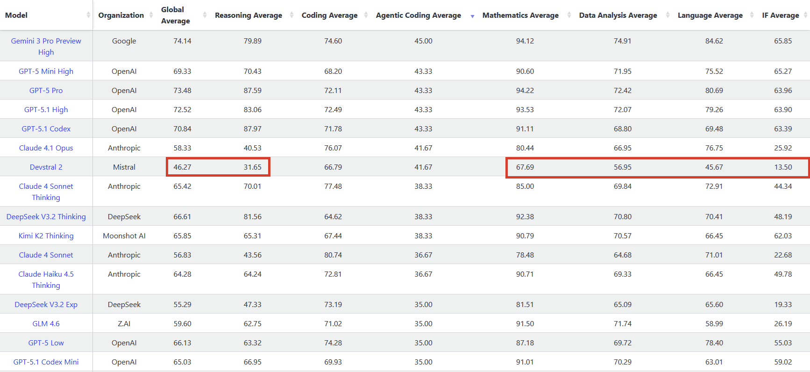Screen dimensions: 810x372
Task: Click the Moonshot AI organization cell
Action: [124, 236]
